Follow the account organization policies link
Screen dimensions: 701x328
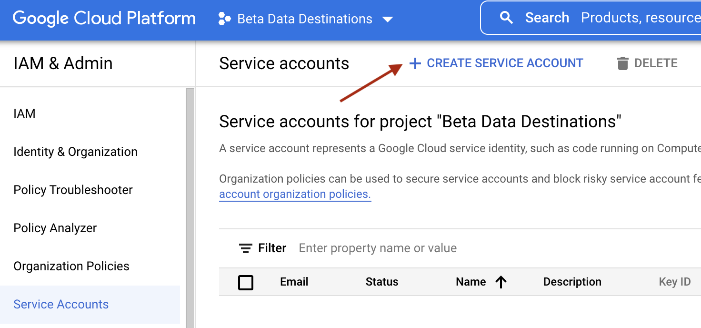click(295, 195)
